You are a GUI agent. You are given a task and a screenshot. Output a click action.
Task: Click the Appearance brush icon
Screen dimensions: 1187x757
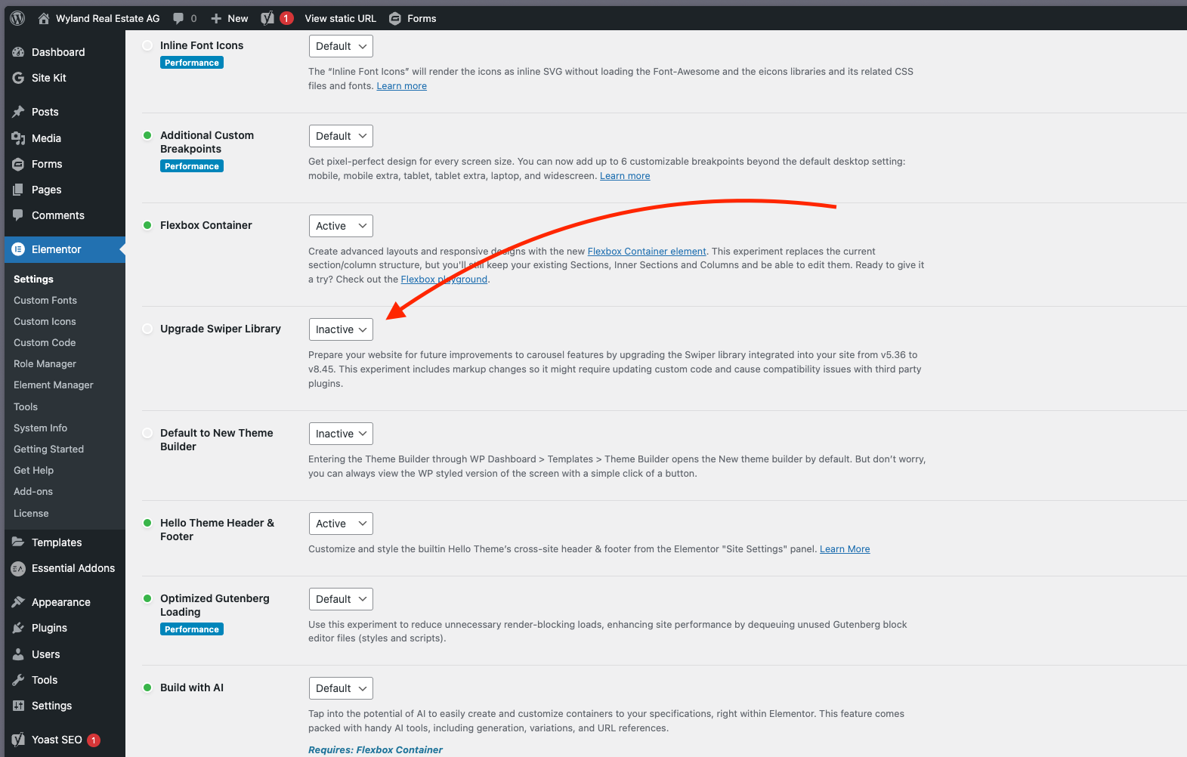click(19, 602)
